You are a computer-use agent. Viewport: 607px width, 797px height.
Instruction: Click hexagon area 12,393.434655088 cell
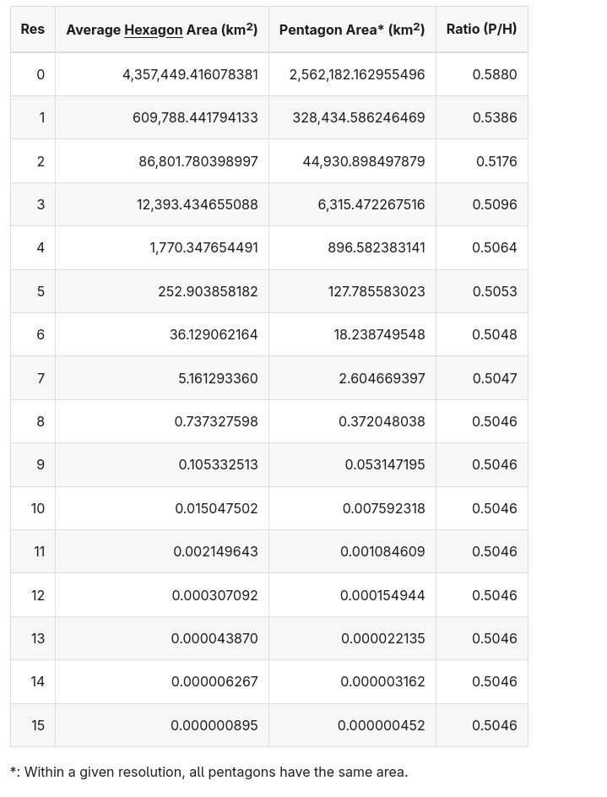tap(198, 204)
